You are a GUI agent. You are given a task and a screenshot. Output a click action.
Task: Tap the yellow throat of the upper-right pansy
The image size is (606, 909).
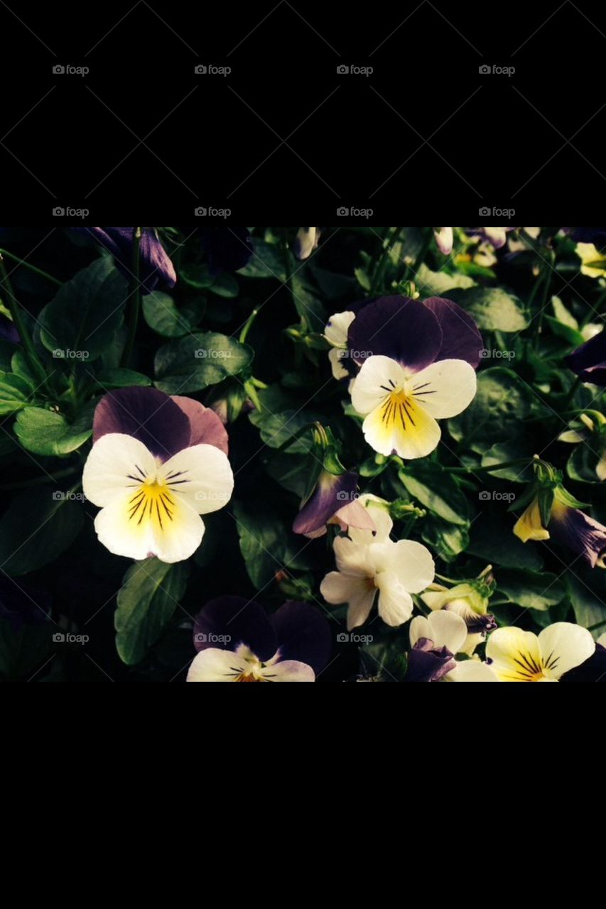click(x=399, y=410)
